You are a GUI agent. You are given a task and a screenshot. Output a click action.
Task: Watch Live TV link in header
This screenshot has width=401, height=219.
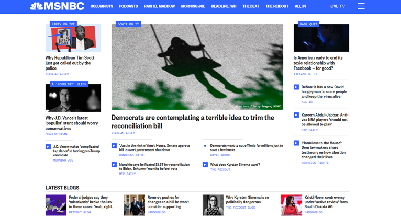[x=337, y=6]
